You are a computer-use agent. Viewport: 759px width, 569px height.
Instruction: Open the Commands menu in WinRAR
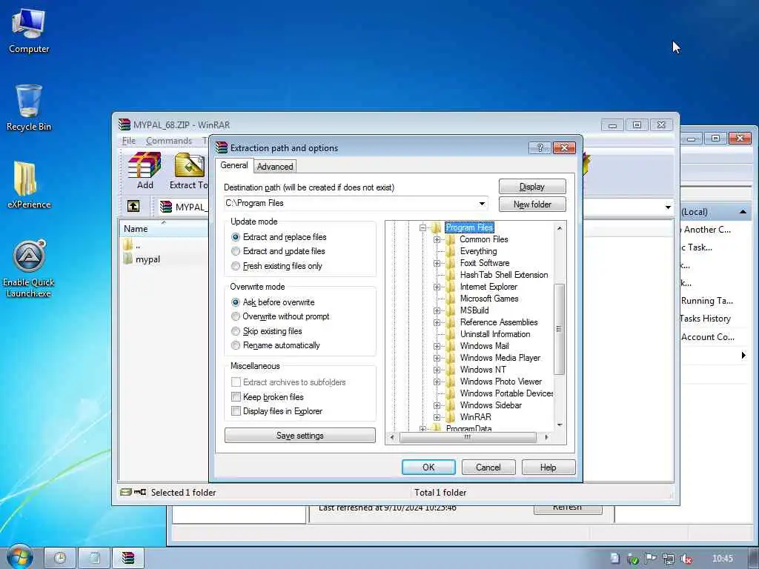point(169,141)
